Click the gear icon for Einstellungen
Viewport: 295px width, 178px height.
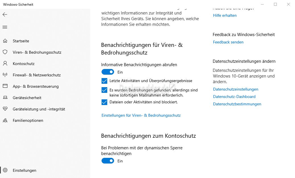(5, 170)
